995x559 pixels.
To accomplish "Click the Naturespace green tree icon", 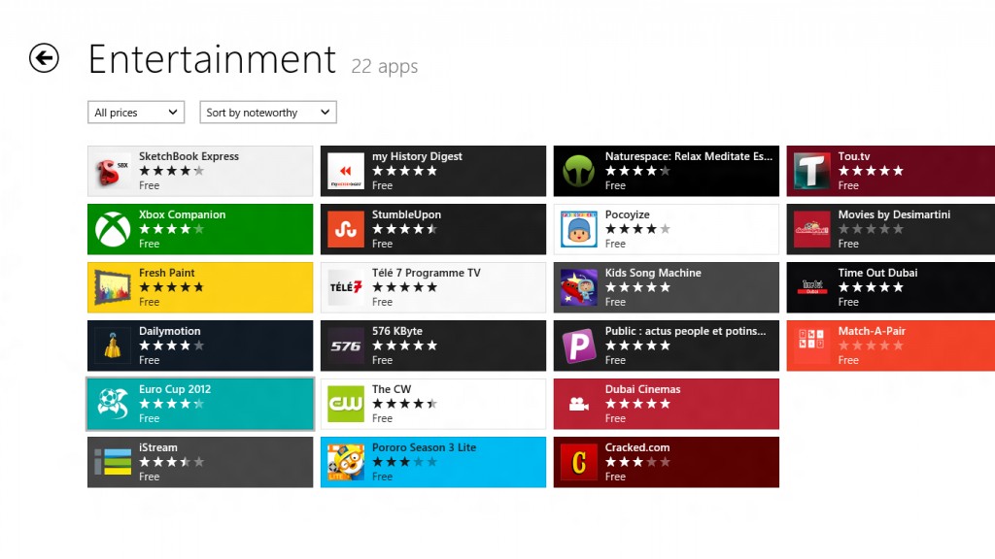I will 579,171.
